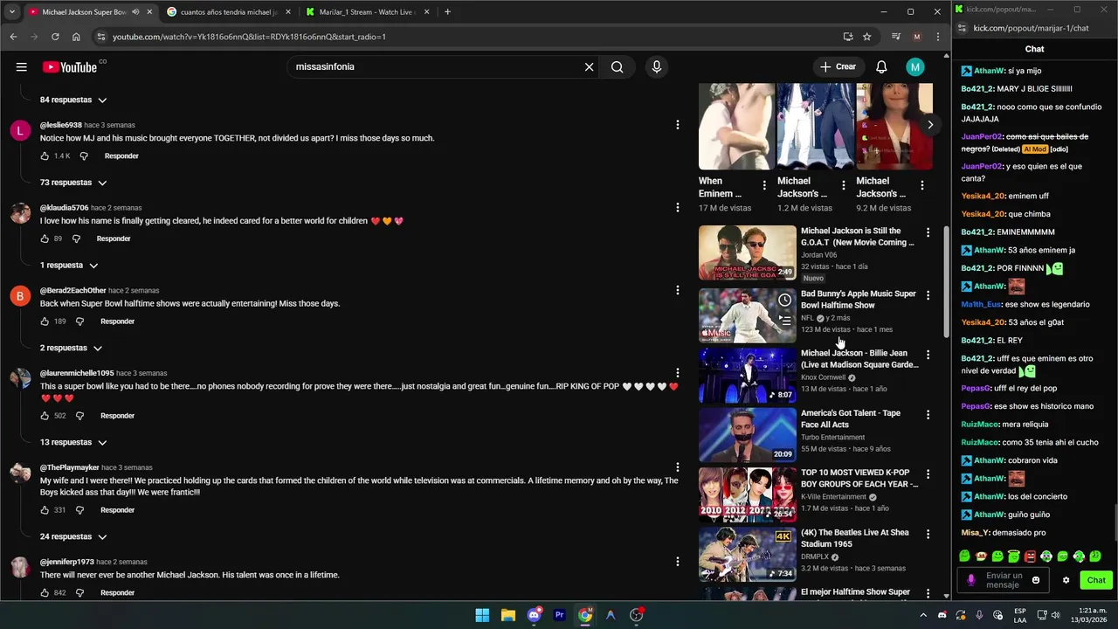1118x629 pixels.
Task: Click the Crear button
Action: click(838, 66)
